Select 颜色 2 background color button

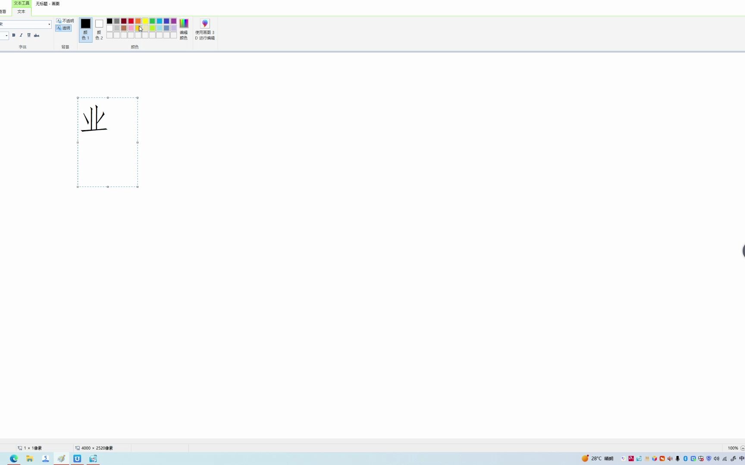[99, 29]
